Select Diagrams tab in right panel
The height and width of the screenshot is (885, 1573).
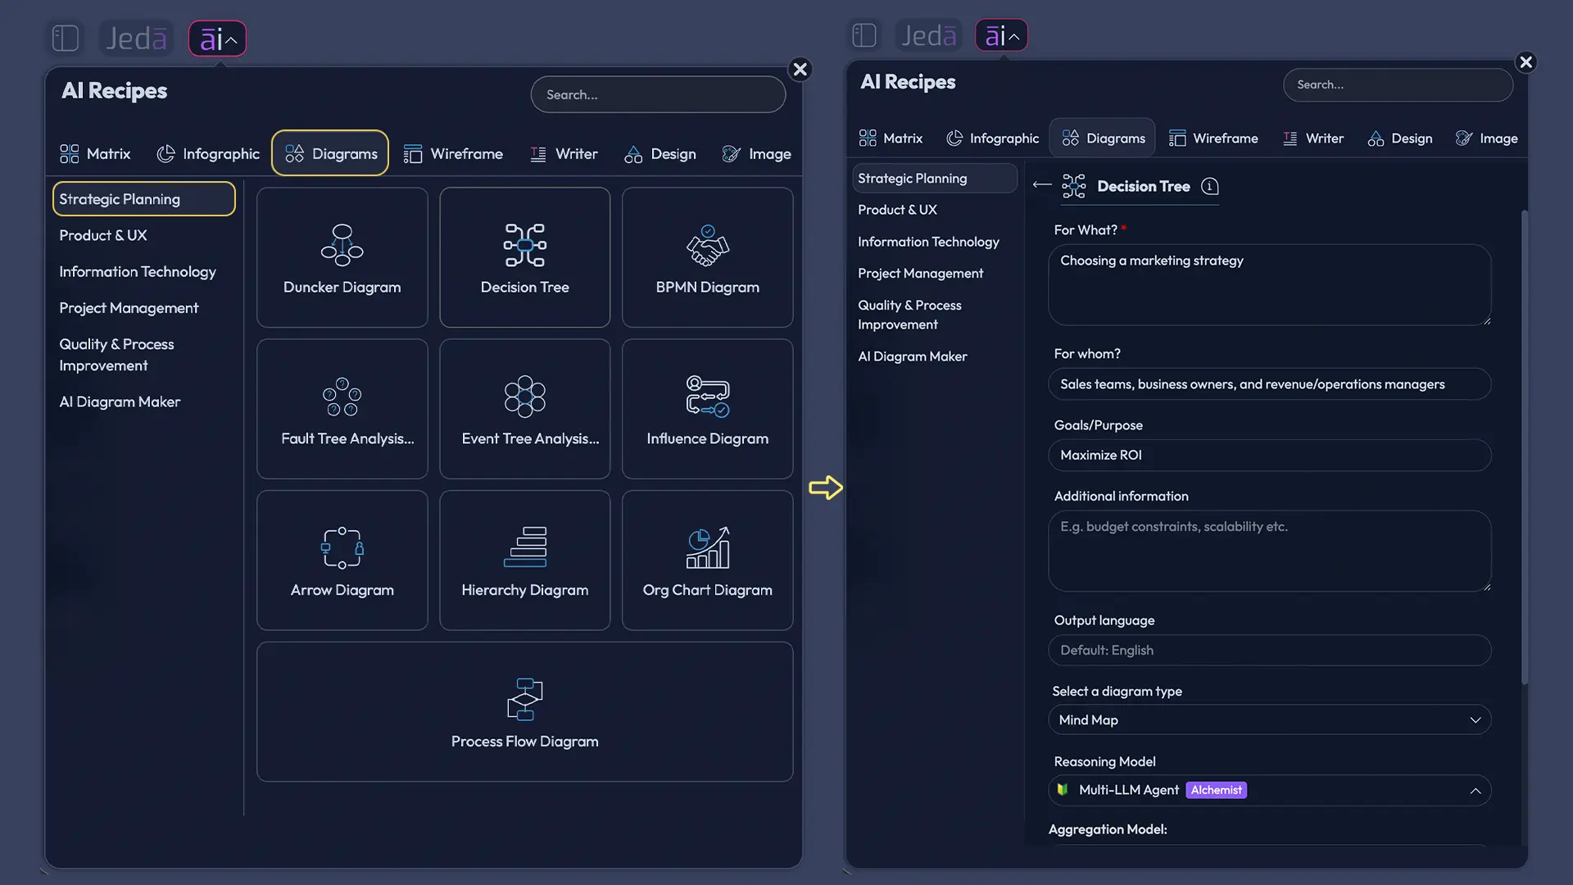tap(1103, 138)
